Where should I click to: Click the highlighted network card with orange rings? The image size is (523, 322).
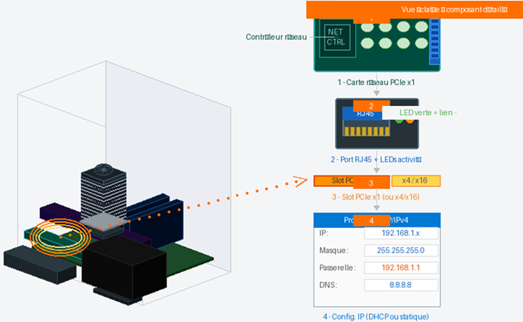coord(61,237)
